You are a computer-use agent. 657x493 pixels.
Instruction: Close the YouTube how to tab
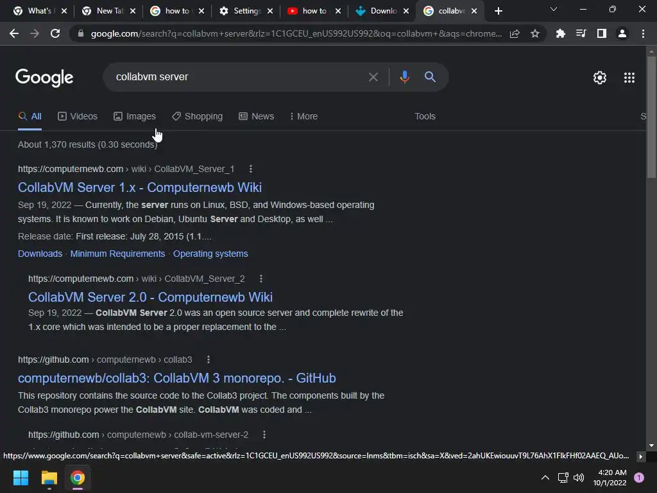click(x=338, y=11)
